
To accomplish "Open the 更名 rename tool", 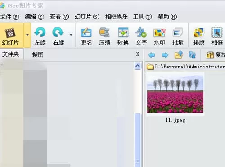I will 86,36.
